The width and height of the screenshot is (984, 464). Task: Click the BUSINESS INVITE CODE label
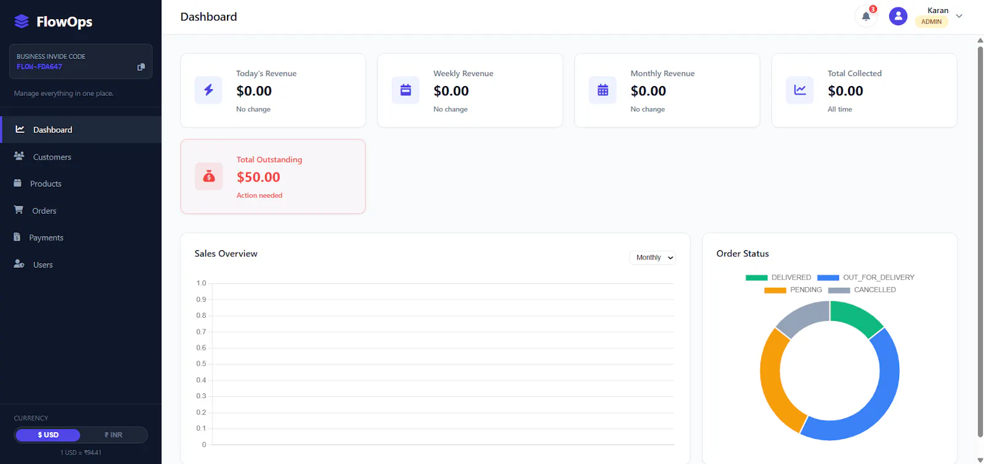[x=51, y=57]
